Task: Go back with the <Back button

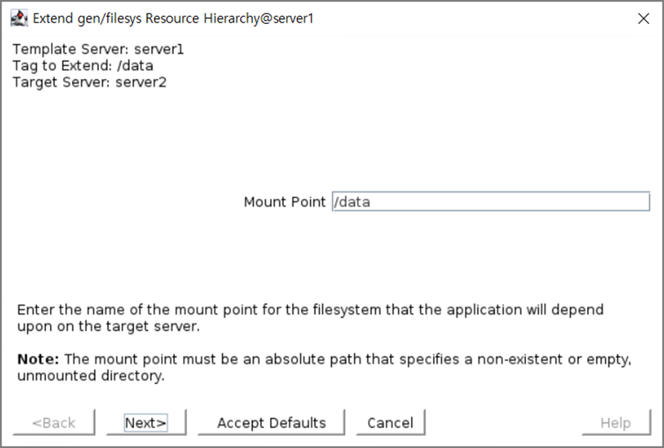Action: [x=54, y=422]
